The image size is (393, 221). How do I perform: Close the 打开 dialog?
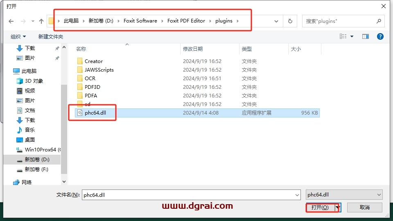384,6
